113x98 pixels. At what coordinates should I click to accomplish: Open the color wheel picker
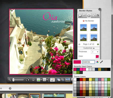pos(97,62)
